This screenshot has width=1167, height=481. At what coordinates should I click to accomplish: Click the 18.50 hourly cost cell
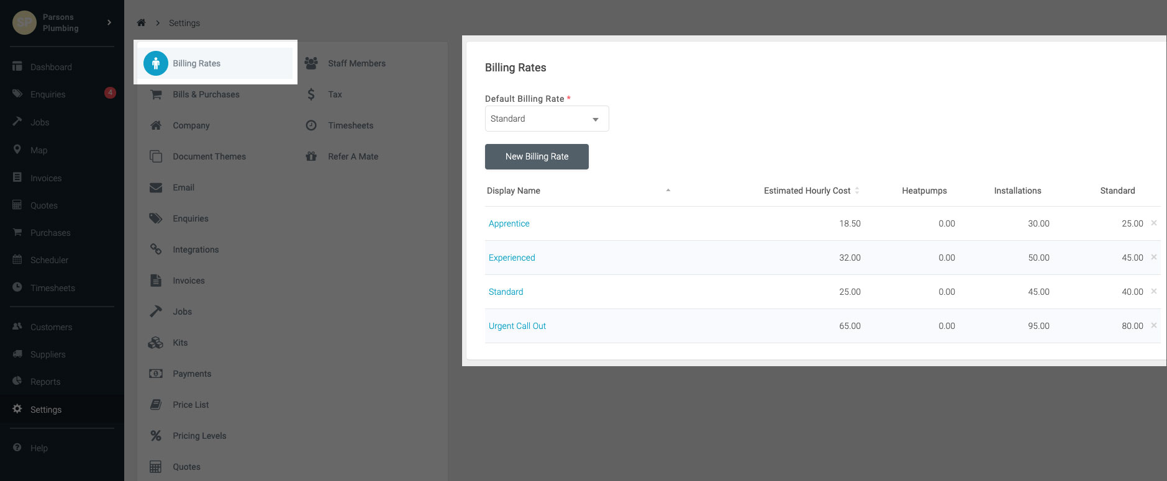point(850,223)
